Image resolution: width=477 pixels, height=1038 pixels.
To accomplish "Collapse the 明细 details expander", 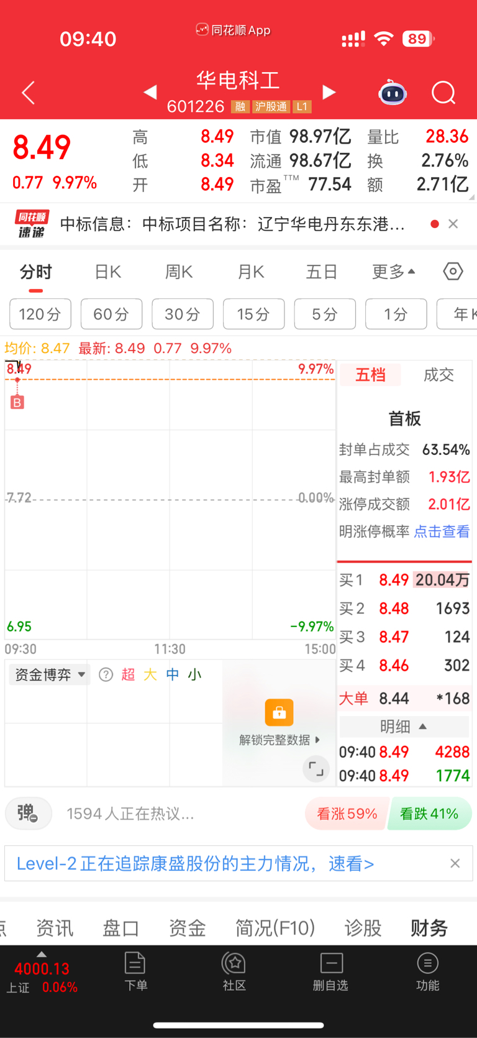I will pos(404,726).
